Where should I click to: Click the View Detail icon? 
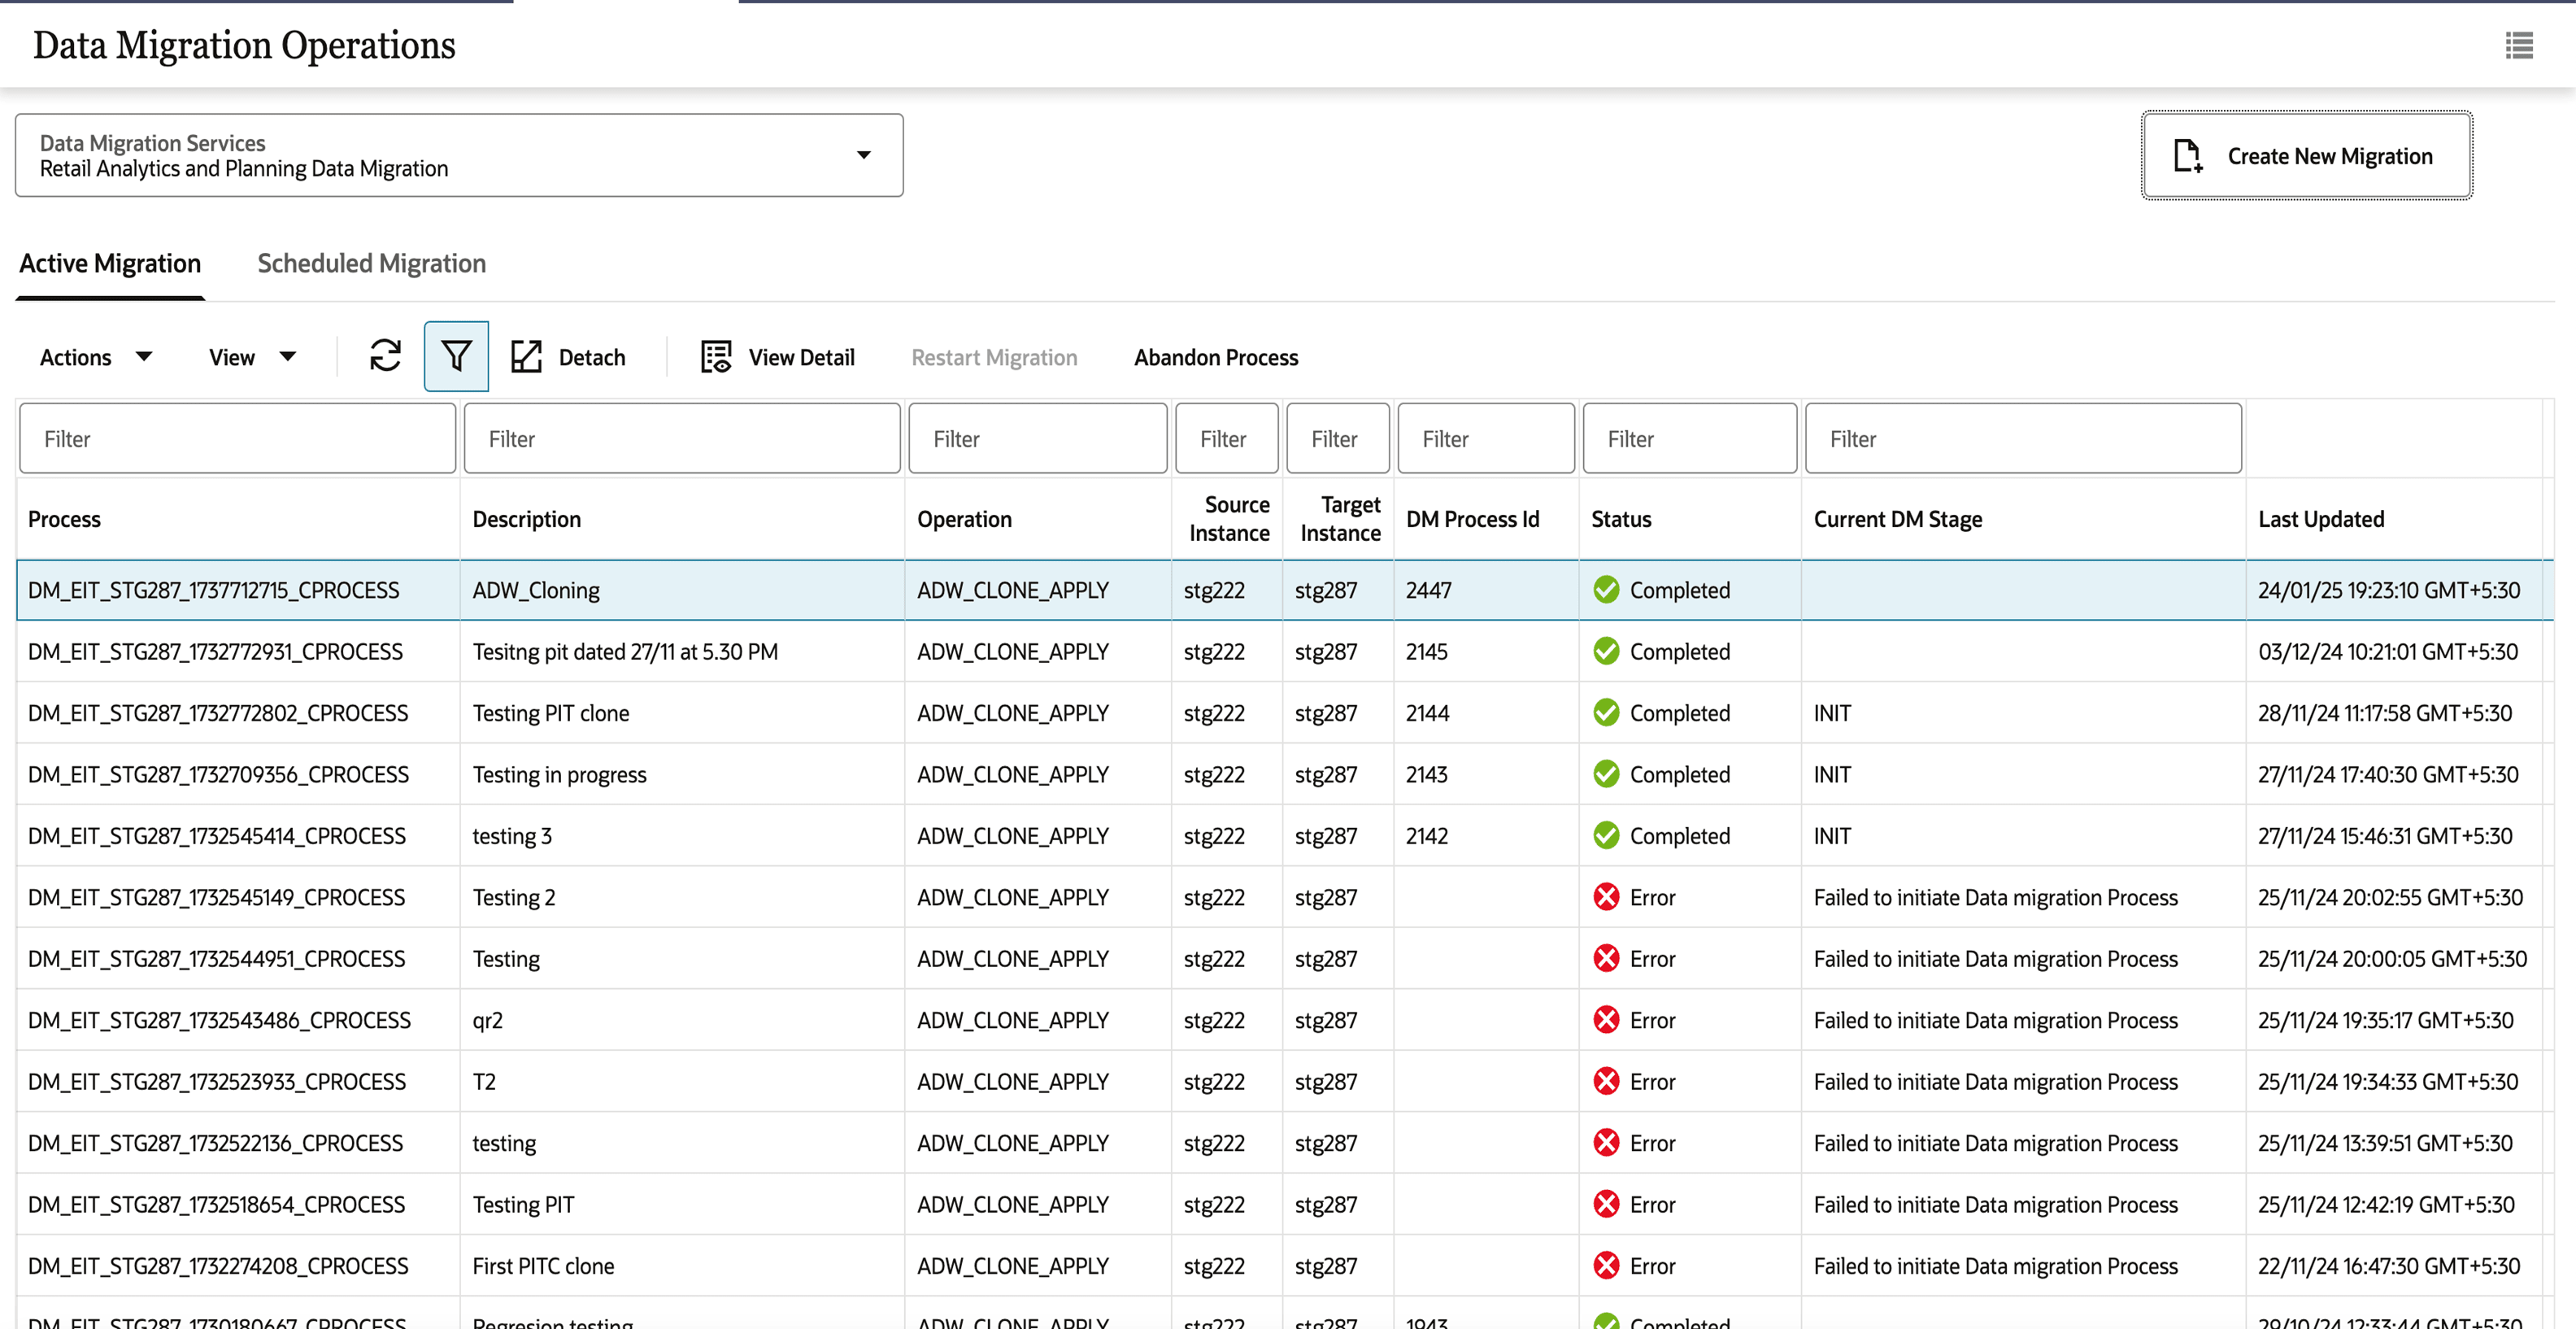coord(716,356)
